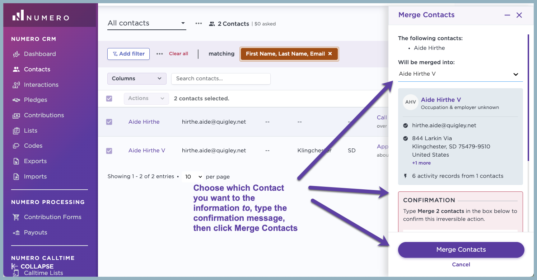The height and width of the screenshot is (280, 537).
Task: Open Lists in sidebar
Action: click(x=31, y=130)
